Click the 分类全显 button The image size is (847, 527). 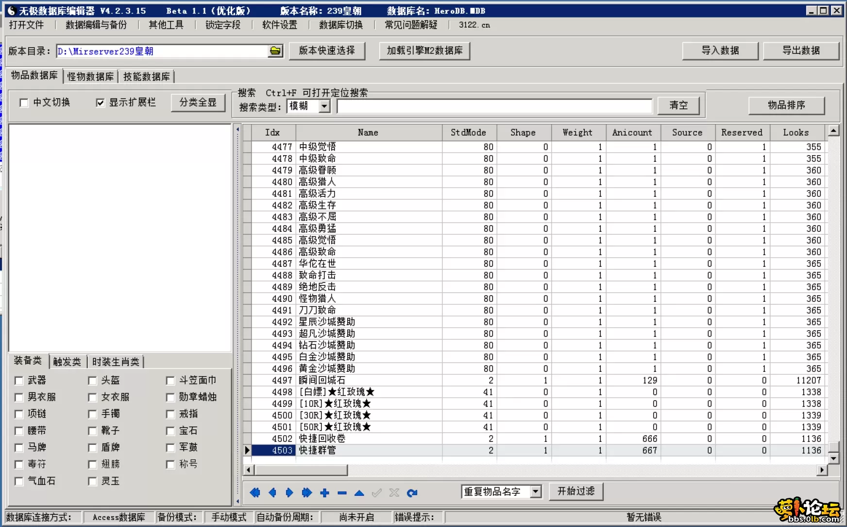point(198,103)
